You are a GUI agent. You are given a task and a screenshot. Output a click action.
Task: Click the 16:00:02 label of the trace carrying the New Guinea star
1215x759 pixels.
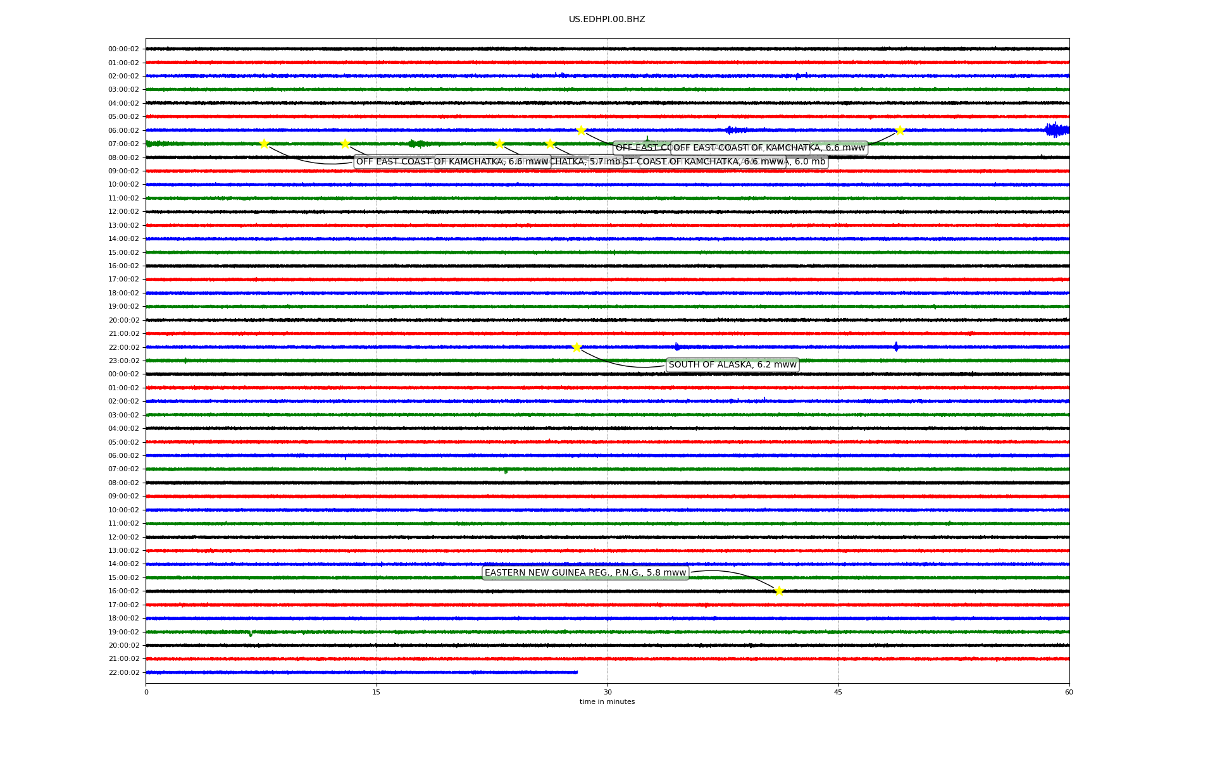tap(123, 591)
